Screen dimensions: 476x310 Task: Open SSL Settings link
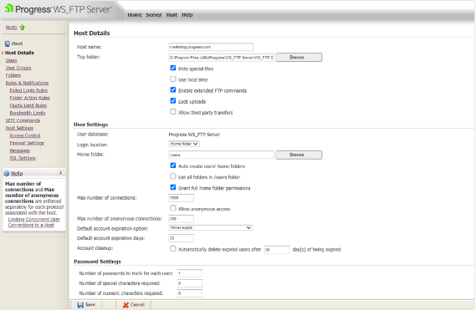[x=23, y=158]
